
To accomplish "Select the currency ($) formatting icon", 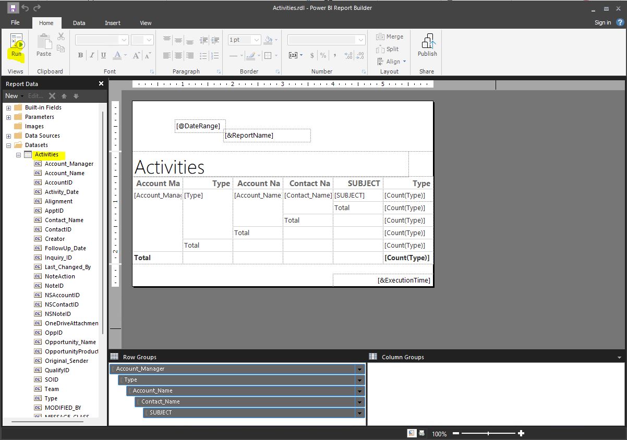I will 312,54.
